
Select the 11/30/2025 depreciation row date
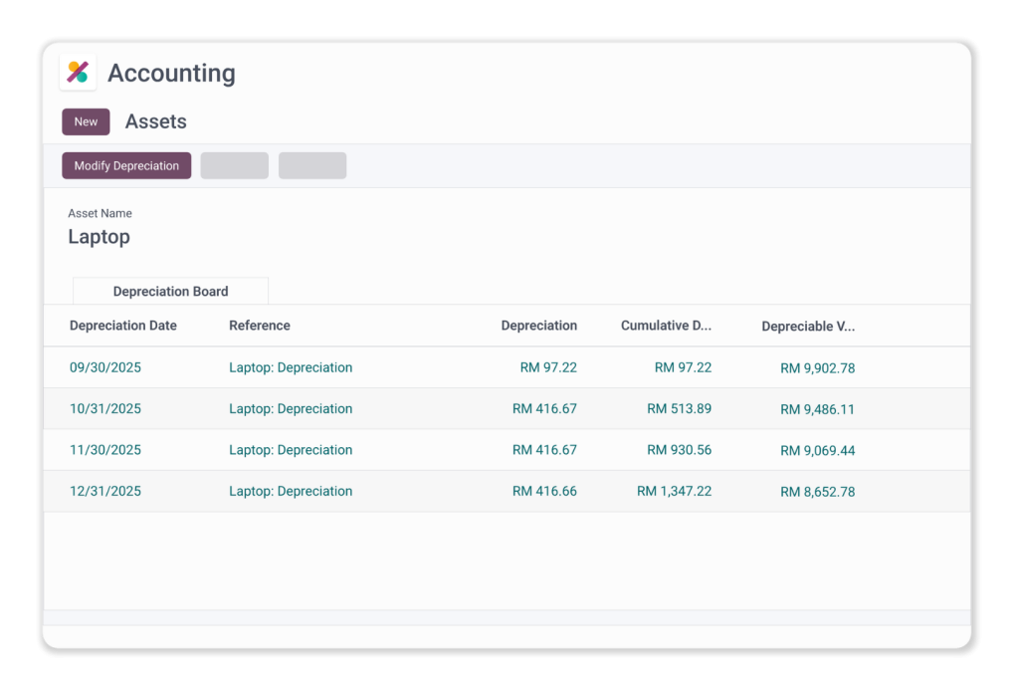pos(105,450)
